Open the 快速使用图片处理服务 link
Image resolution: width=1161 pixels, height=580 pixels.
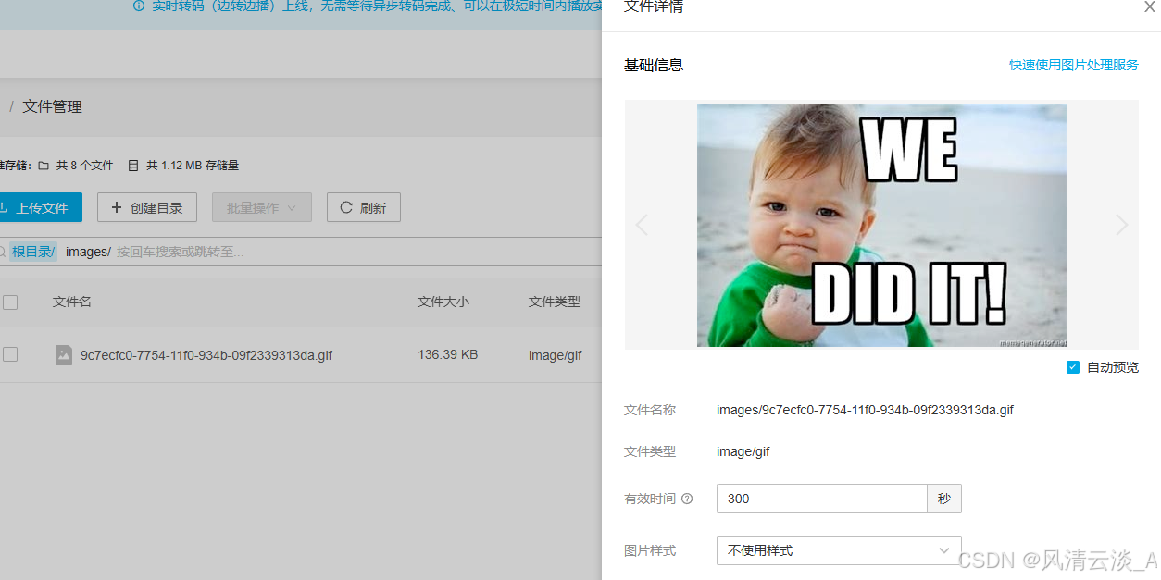pyautogui.click(x=1074, y=65)
